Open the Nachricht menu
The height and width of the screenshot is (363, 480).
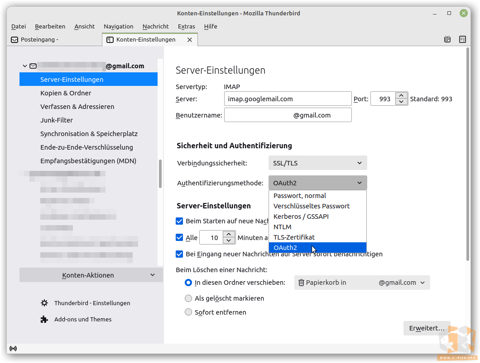pyautogui.click(x=155, y=27)
